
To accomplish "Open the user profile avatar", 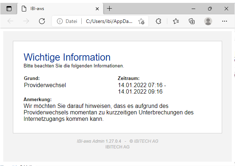I will coord(208,21).
